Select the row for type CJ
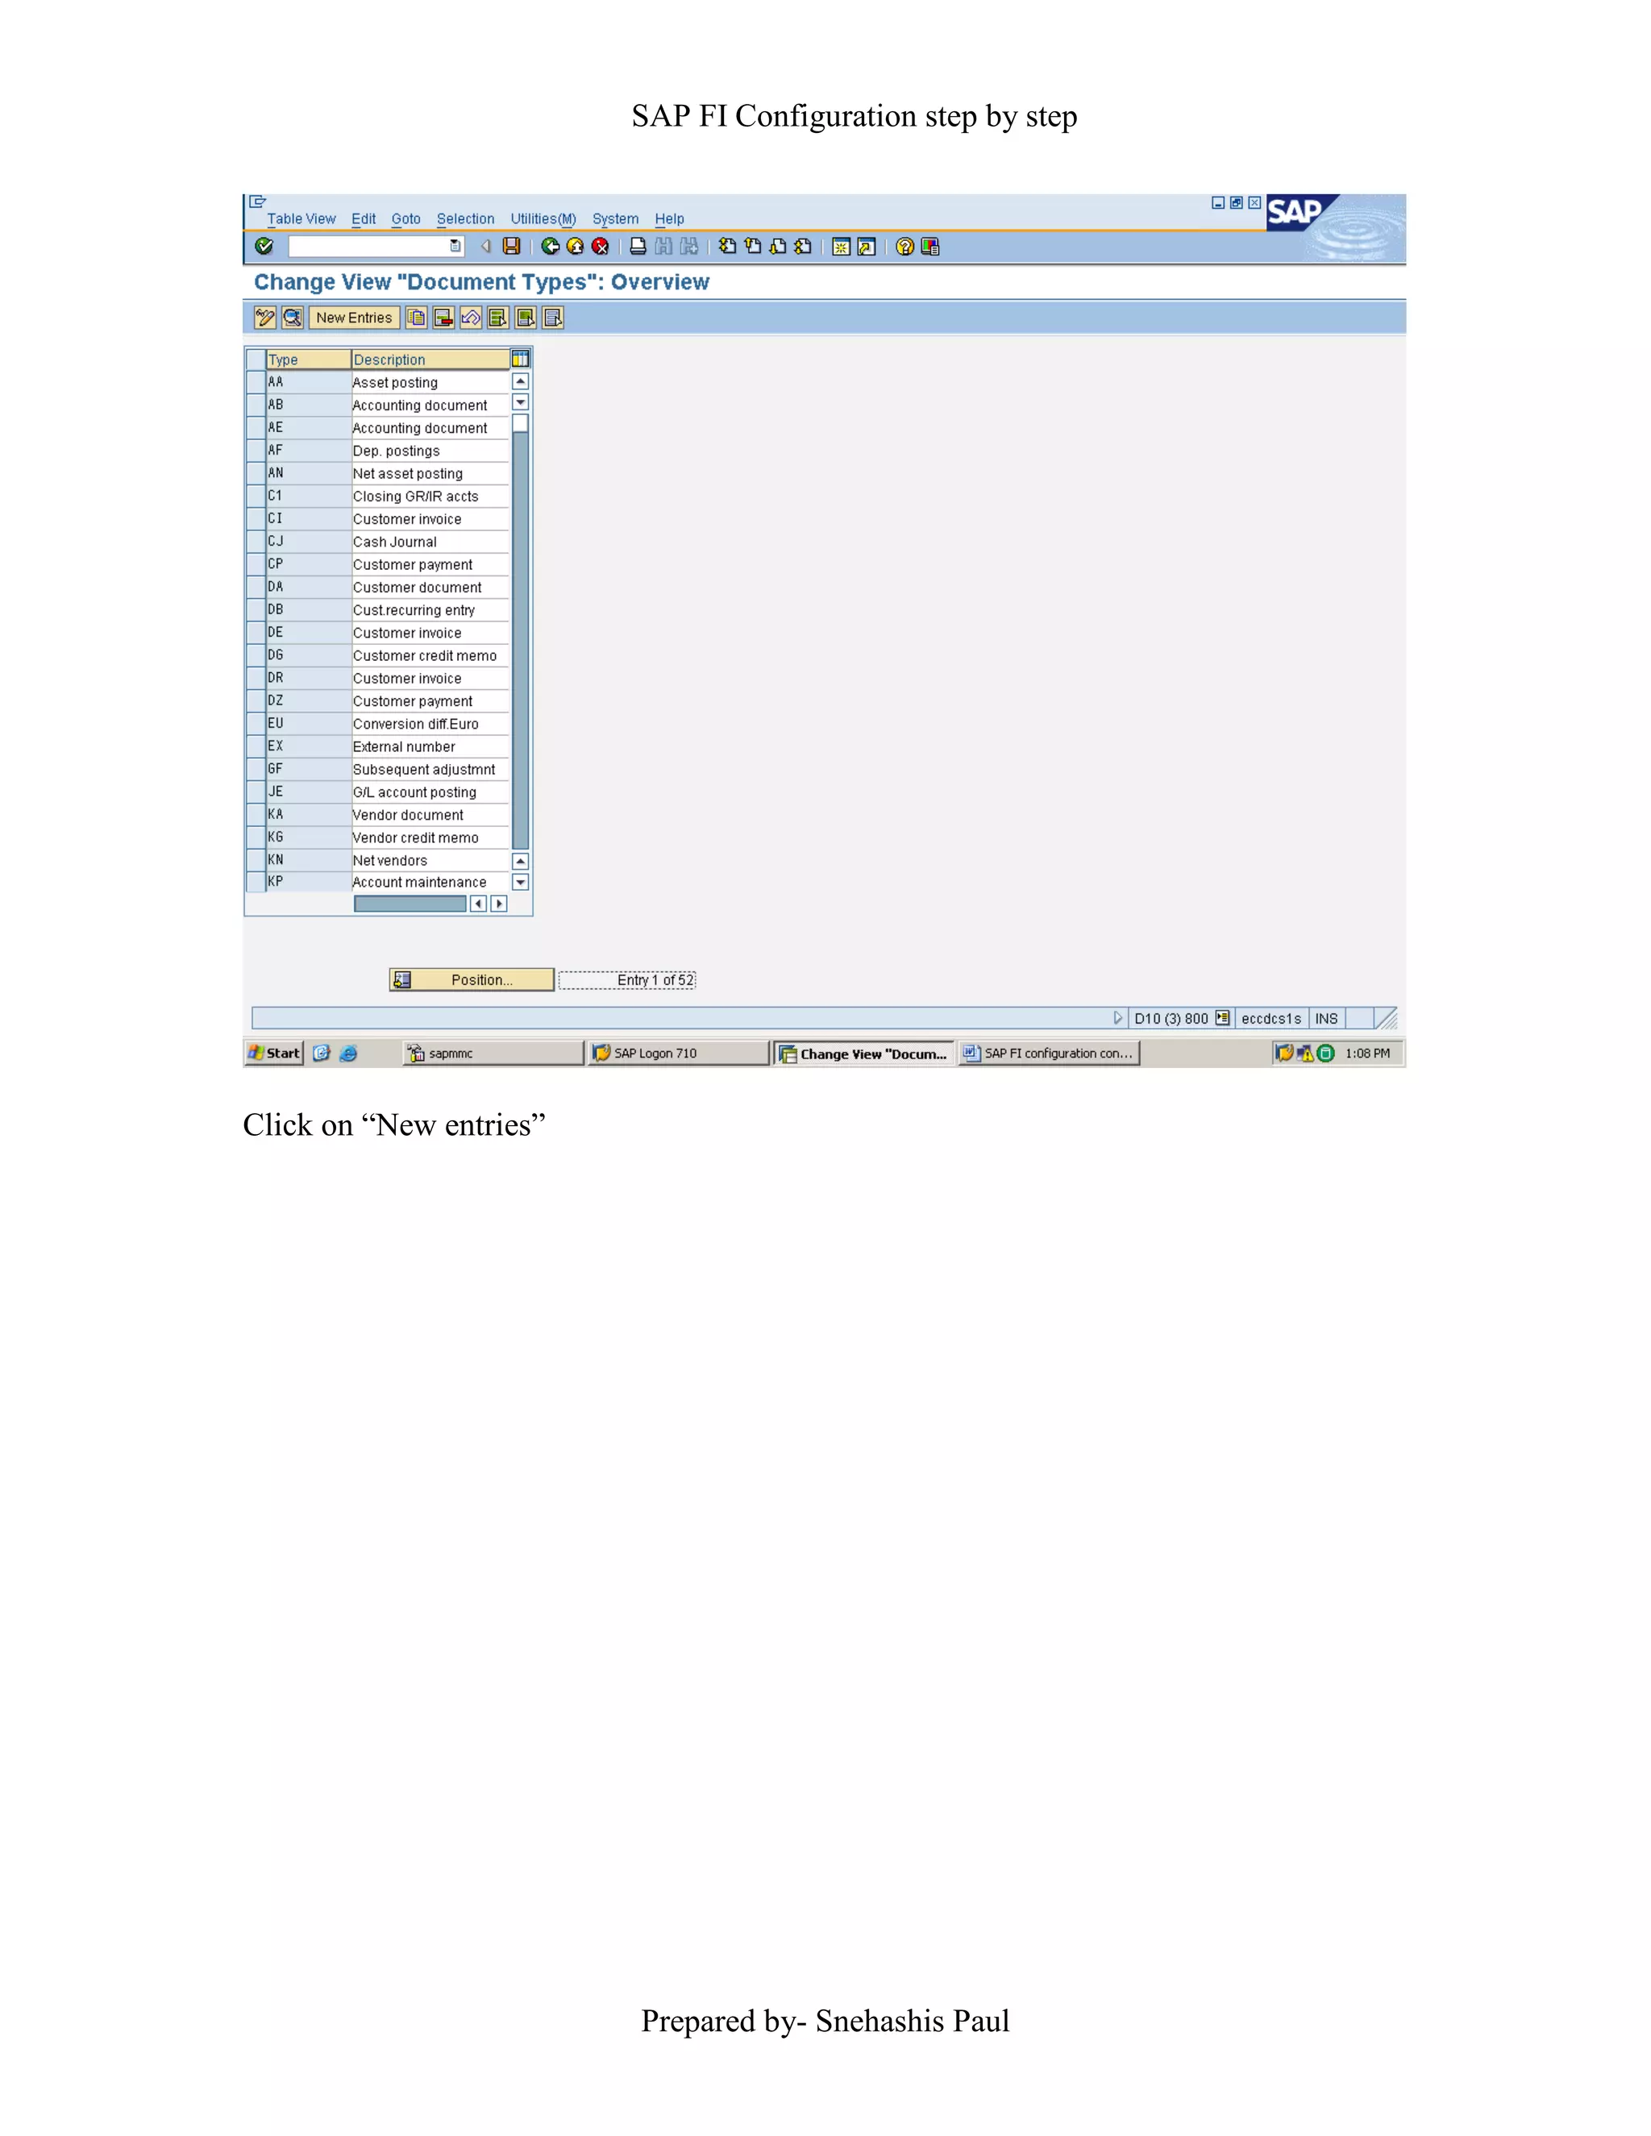Image resolution: width=1651 pixels, height=2136 pixels. (x=256, y=542)
